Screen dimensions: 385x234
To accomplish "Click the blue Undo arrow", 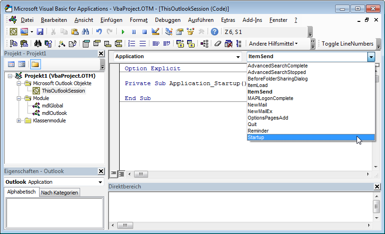I will click(99, 32).
